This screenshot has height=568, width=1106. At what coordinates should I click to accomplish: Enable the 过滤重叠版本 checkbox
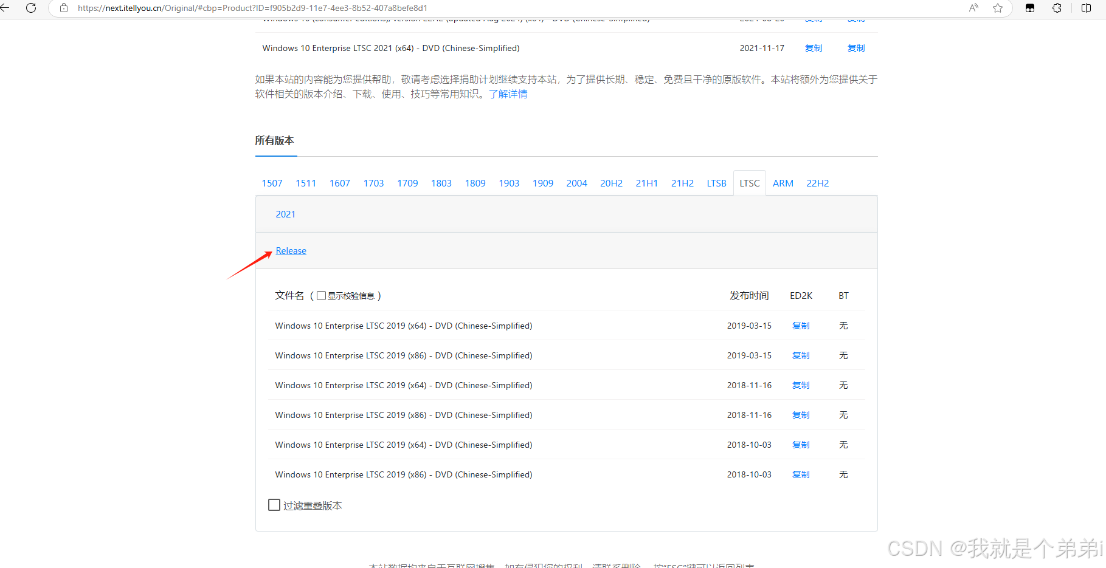click(x=274, y=505)
